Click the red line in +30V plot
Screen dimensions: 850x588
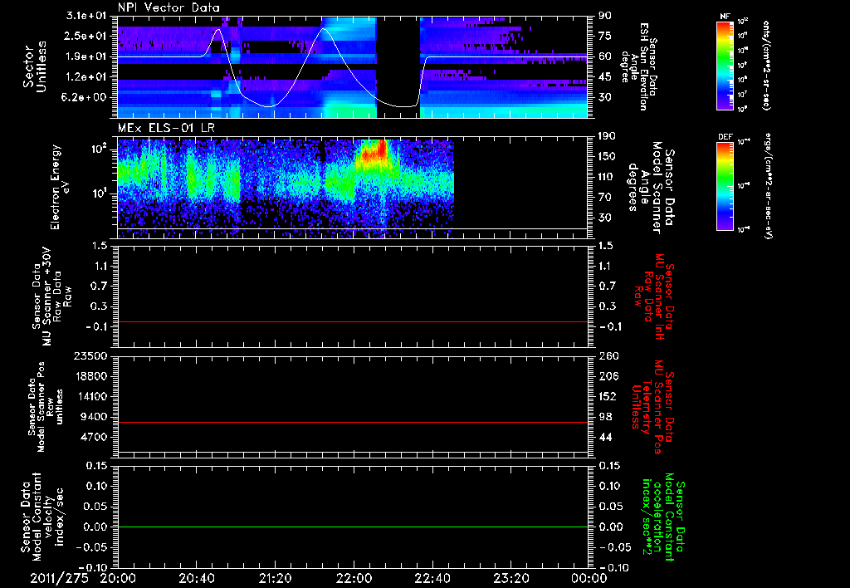click(353, 321)
